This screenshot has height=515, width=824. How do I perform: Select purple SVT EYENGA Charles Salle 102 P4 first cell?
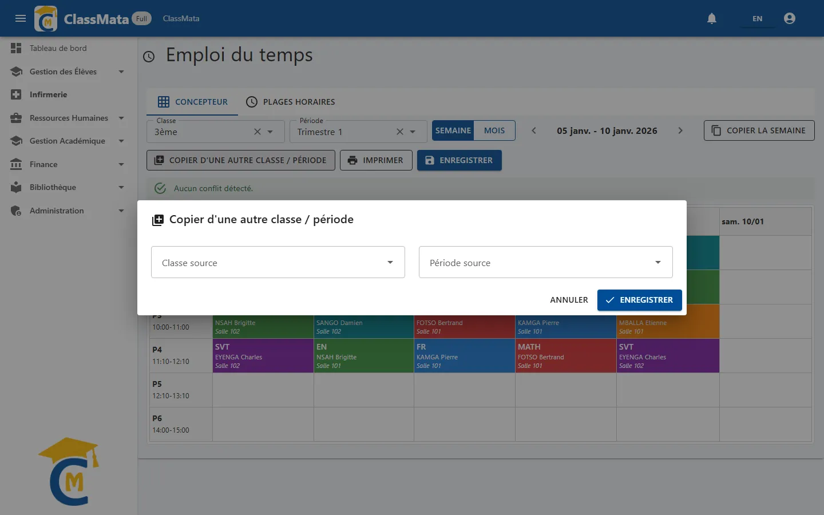263,356
